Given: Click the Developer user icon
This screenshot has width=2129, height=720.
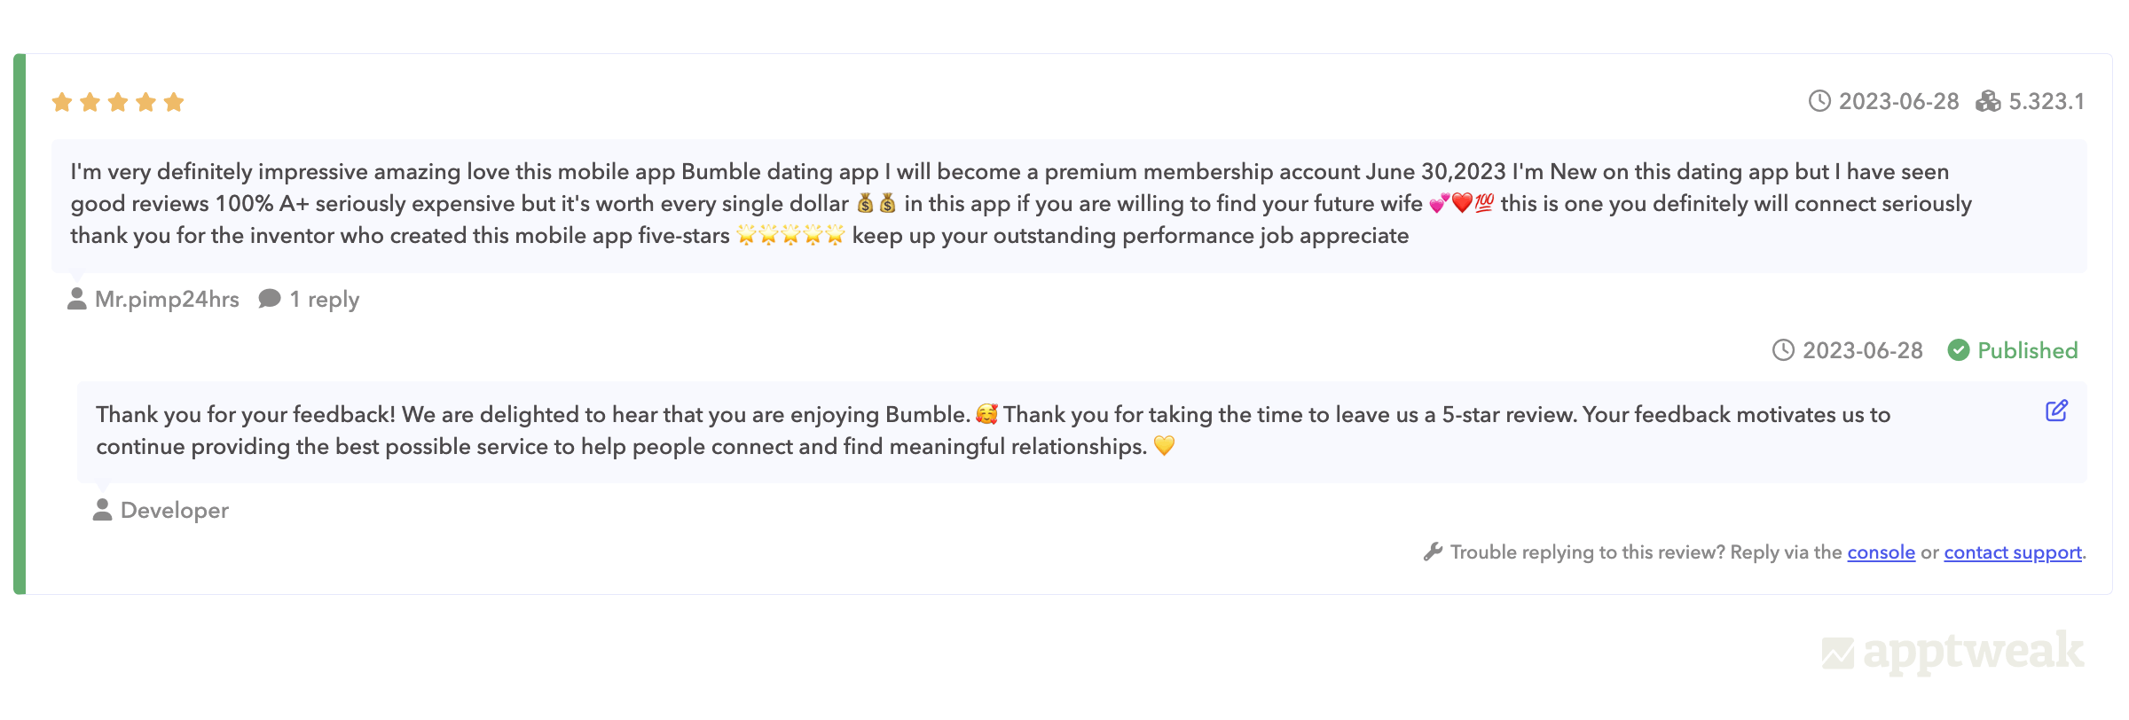Looking at the screenshot, I should 103,510.
